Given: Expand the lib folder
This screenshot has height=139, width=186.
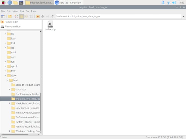Looking at the screenshot, I should pyautogui.click(x=5, y=34).
